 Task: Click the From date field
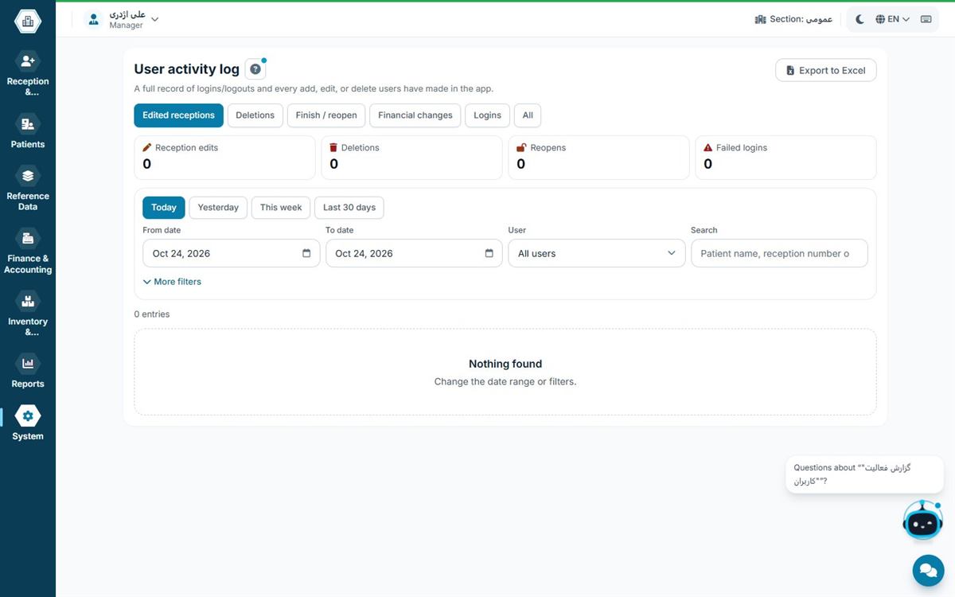tap(231, 253)
